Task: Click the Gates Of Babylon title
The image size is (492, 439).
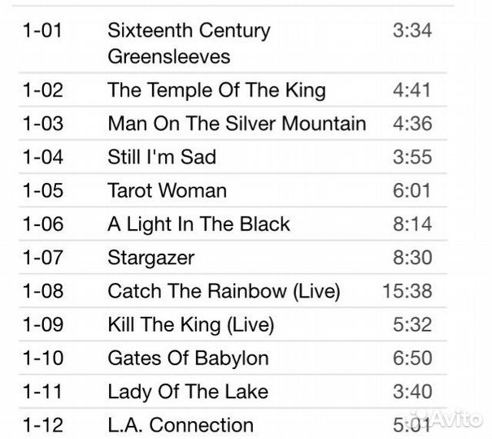Action: (x=188, y=359)
